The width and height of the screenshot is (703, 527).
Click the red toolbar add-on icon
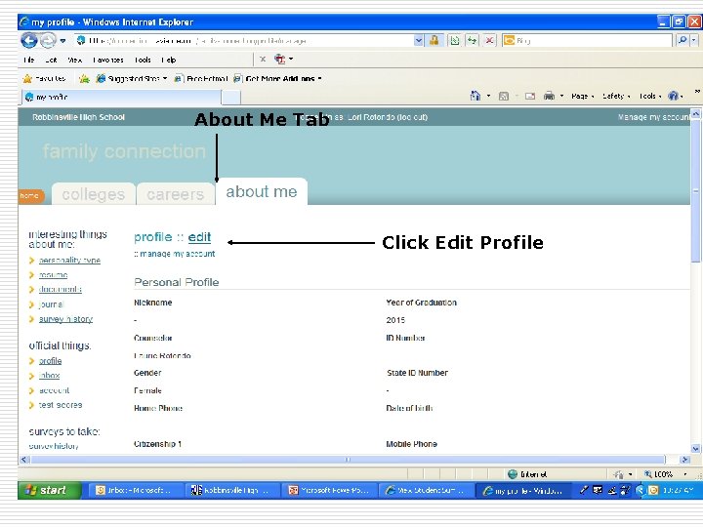click(x=280, y=60)
